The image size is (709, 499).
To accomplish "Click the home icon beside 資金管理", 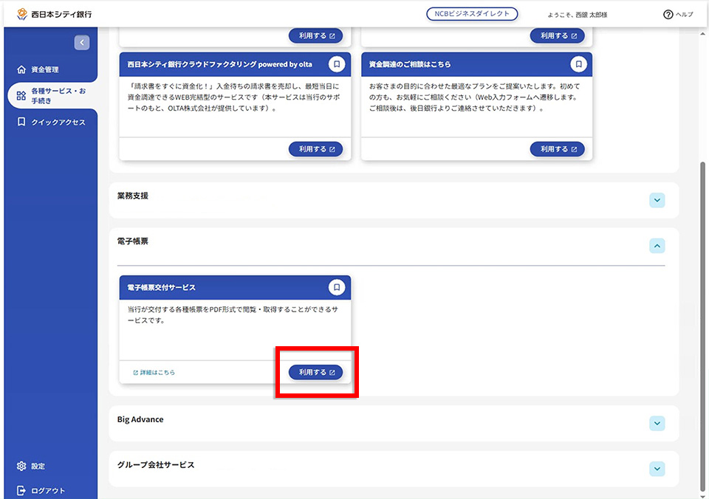I will point(21,69).
